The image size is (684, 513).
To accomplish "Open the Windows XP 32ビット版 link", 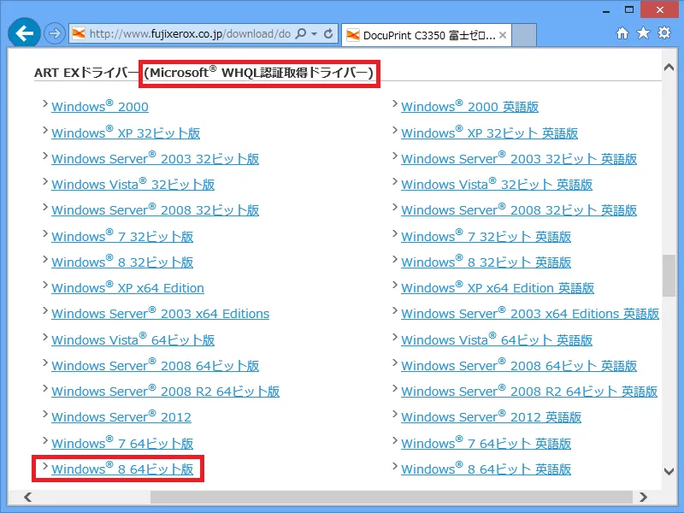I will (x=127, y=133).
